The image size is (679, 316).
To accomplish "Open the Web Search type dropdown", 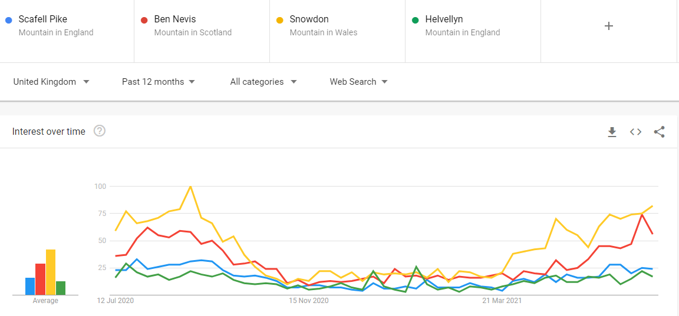I will click(x=358, y=82).
